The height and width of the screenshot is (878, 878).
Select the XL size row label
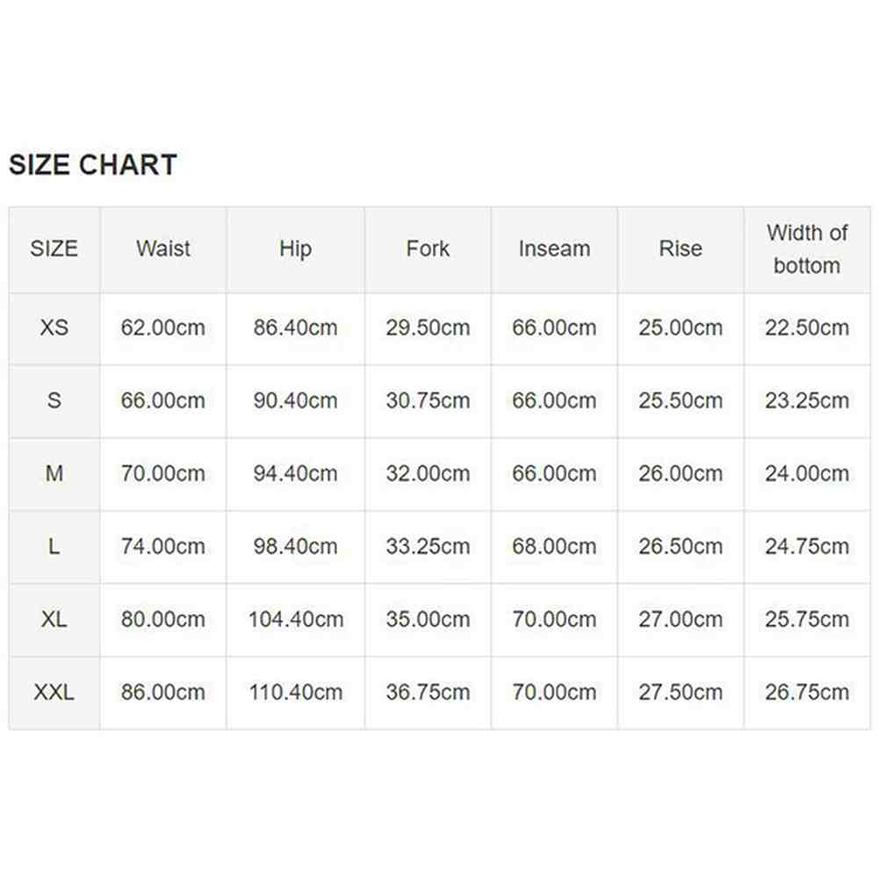pos(54,619)
